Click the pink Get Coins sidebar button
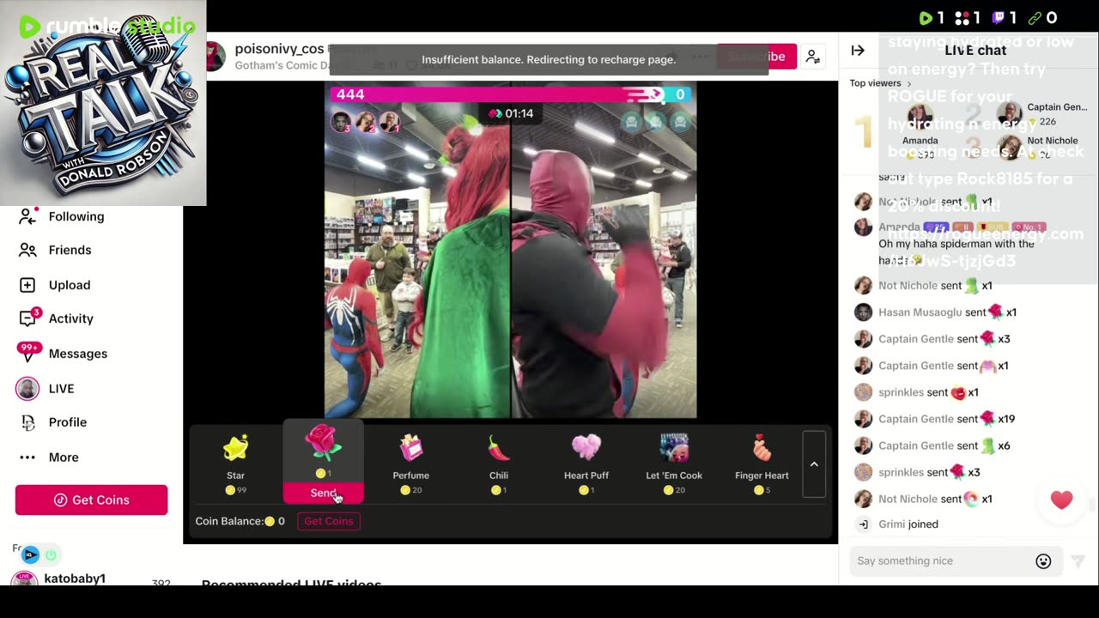Screen dimensions: 1099x618 click(x=91, y=500)
